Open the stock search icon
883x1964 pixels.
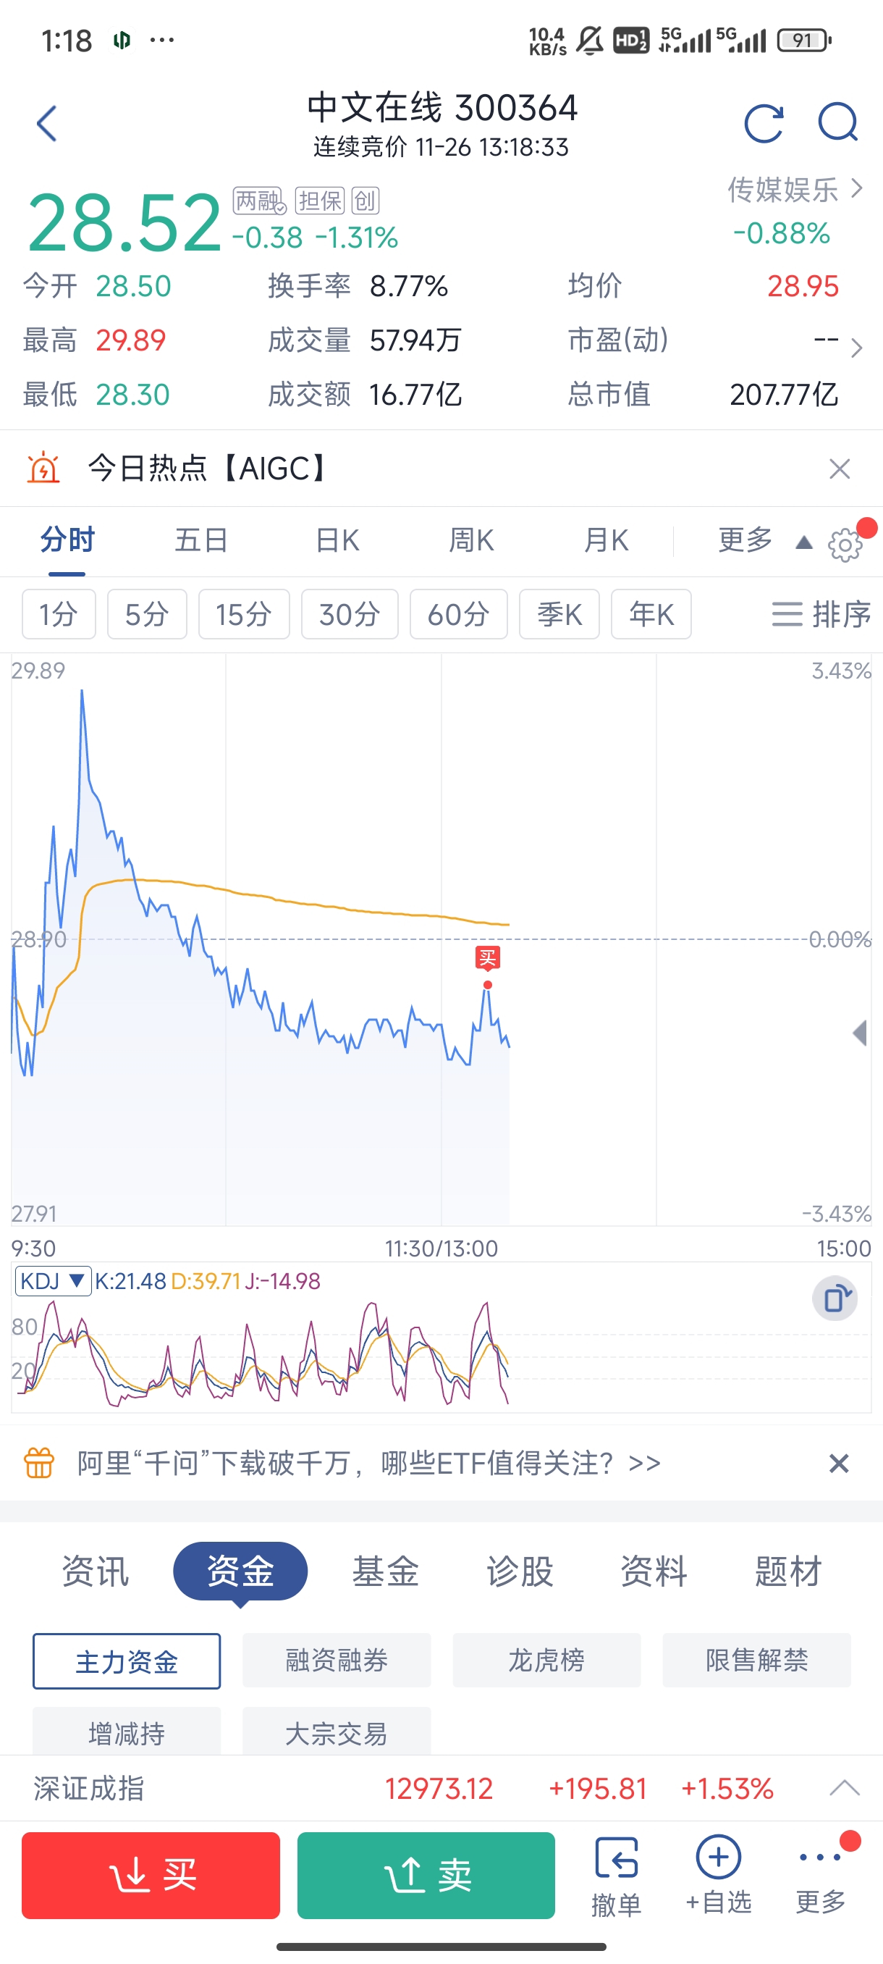pos(838,122)
